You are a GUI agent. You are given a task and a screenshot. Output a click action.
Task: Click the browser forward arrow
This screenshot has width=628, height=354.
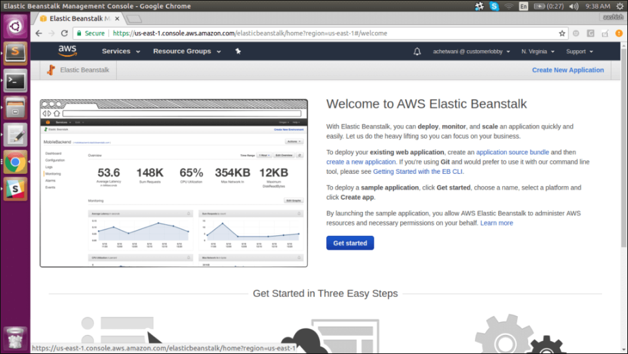coord(51,33)
